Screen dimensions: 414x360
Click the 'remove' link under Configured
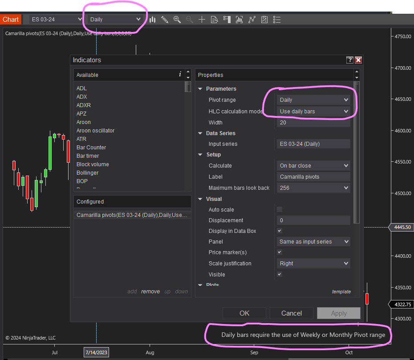pyautogui.click(x=150, y=292)
